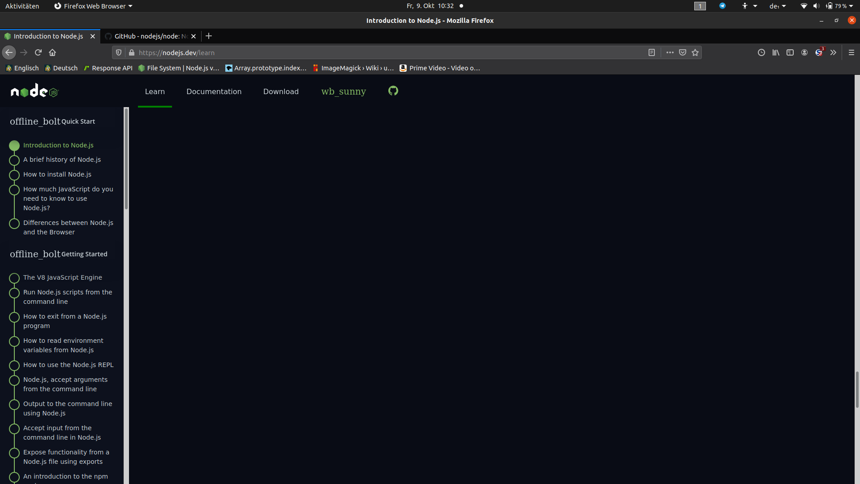Screen dimensions: 860x484
Task: Click the 'Download' link in the header
Action: click(280, 91)
